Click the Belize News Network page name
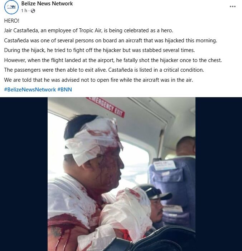The width and height of the screenshot is (242, 251). (x=47, y=4)
